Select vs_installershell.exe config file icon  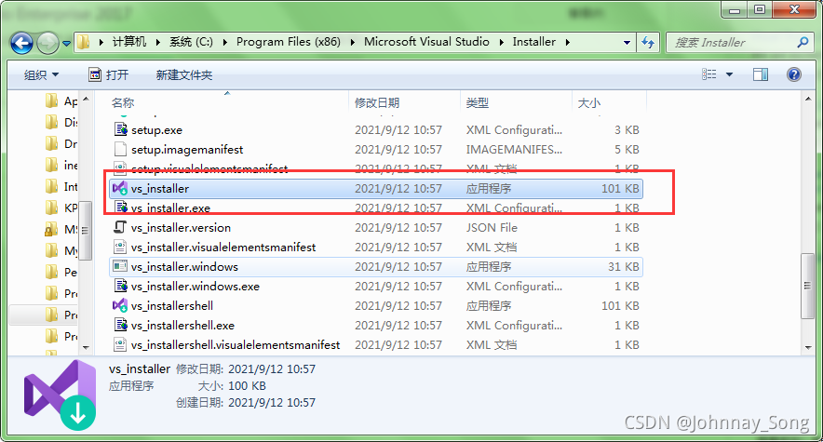click(121, 325)
